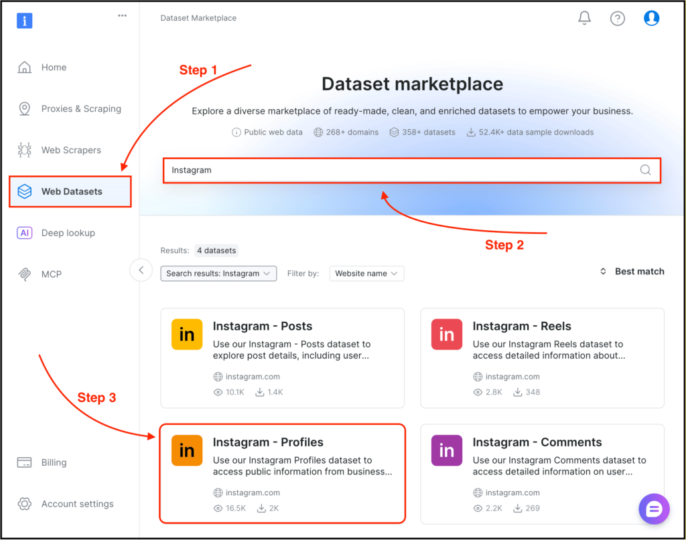Screen dimensions: 686x540
Task: Select Web Datasets in sidebar
Action: [70, 191]
